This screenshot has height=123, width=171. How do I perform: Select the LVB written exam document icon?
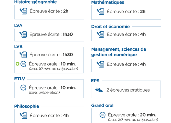click(x=23, y=55)
